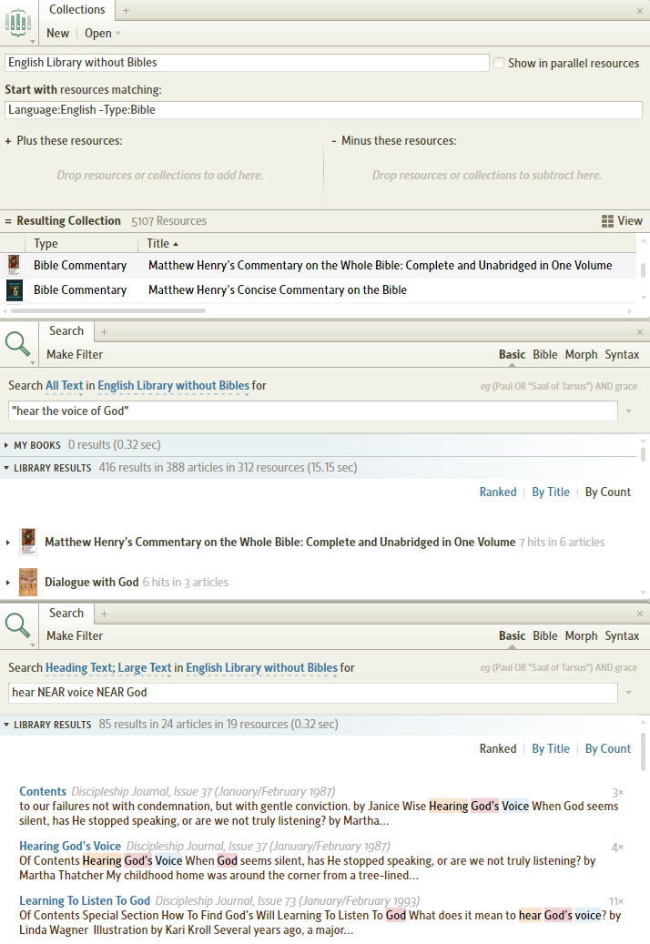Screen dimensions: 650x944
Task: Toggle Show in parallel resources checkbox
Action: (x=499, y=63)
